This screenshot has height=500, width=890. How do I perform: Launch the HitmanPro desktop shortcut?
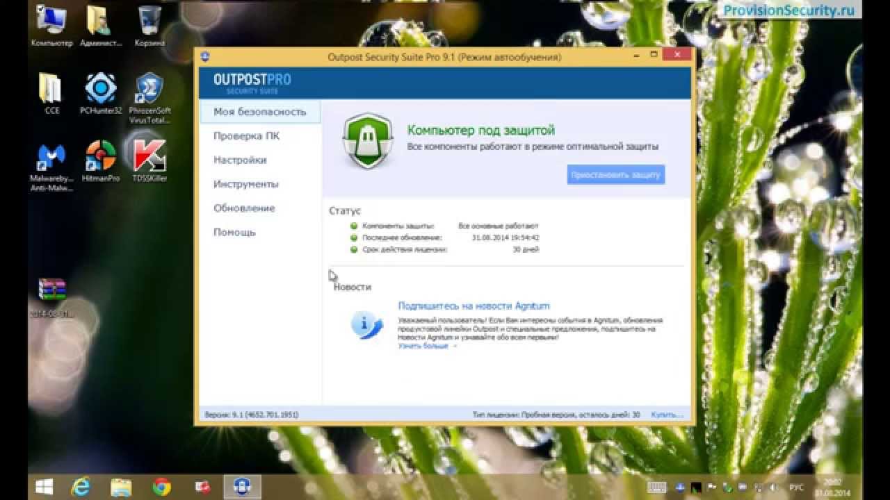pyautogui.click(x=101, y=162)
